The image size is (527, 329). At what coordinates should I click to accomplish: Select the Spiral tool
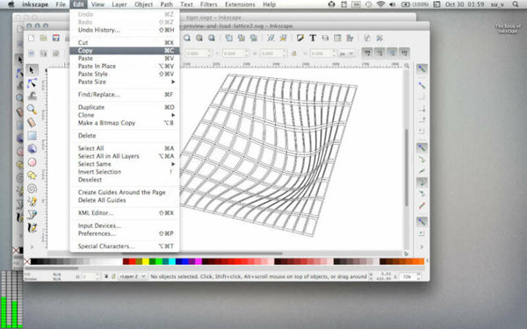point(32,189)
